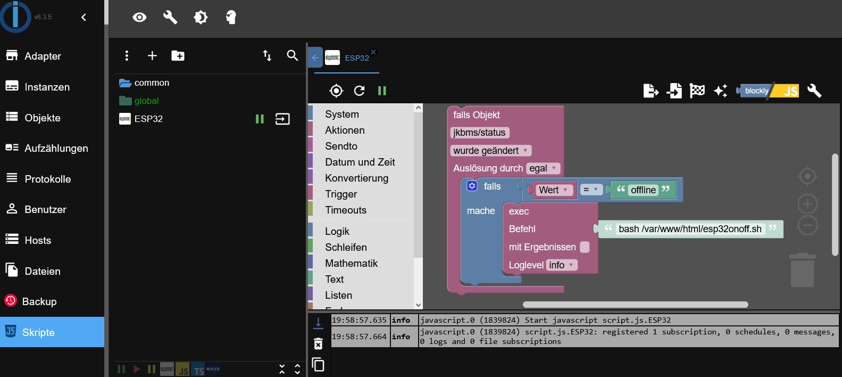Change the 'Auslösung durch egal' dropdown

pos(543,168)
